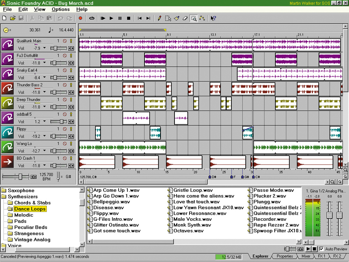This screenshot has height=262, width=349.
Task: Click the What's This help icon
Action: pyautogui.click(x=213, y=18)
